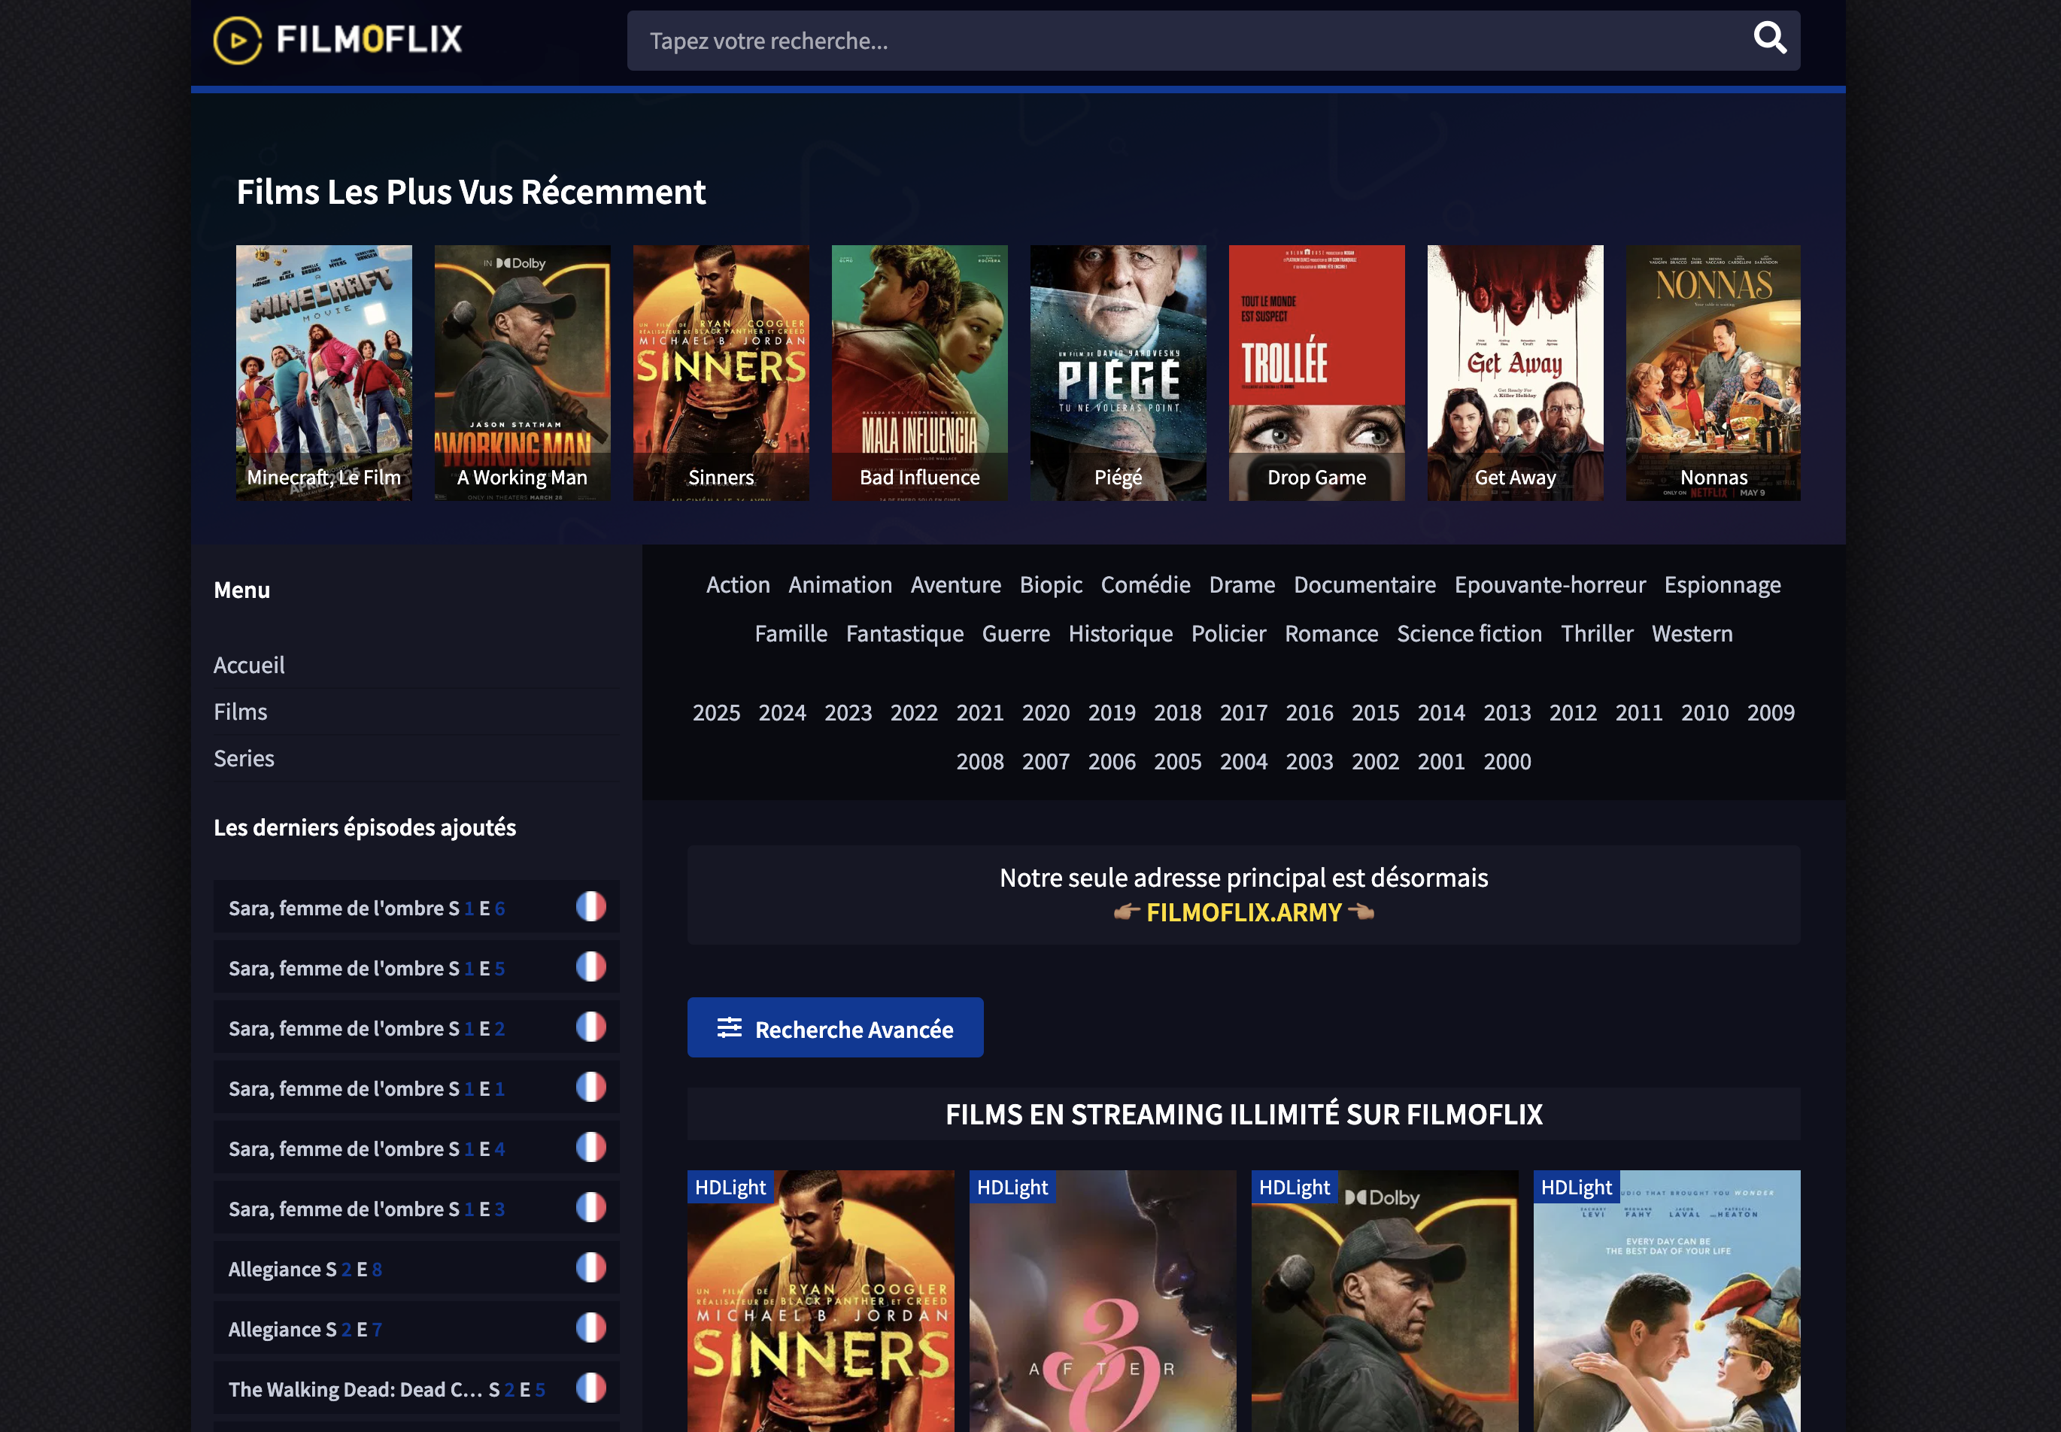The width and height of the screenshot is (2061, 1432).
Task: Open A Working Man poster in carousel
Action: [522, 372]
